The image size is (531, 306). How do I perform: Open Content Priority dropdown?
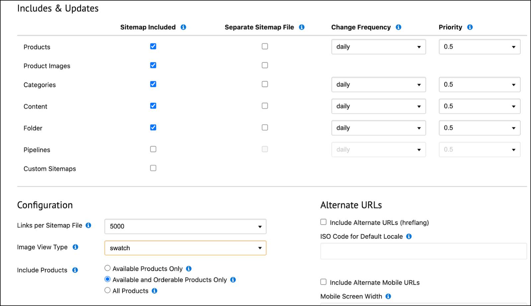click(480, 106)
